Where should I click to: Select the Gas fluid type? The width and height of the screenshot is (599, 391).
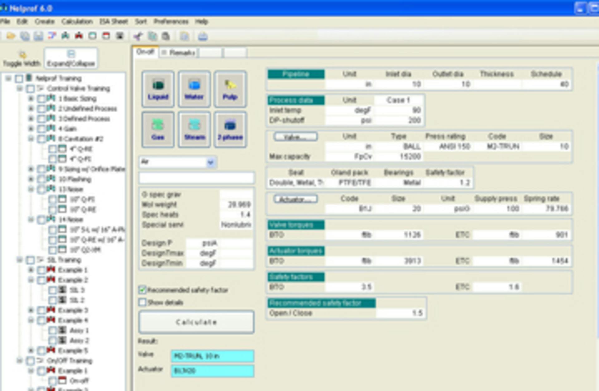click(x=158, y=130)
